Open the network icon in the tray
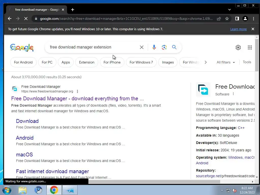 click(x=228, y=190)
